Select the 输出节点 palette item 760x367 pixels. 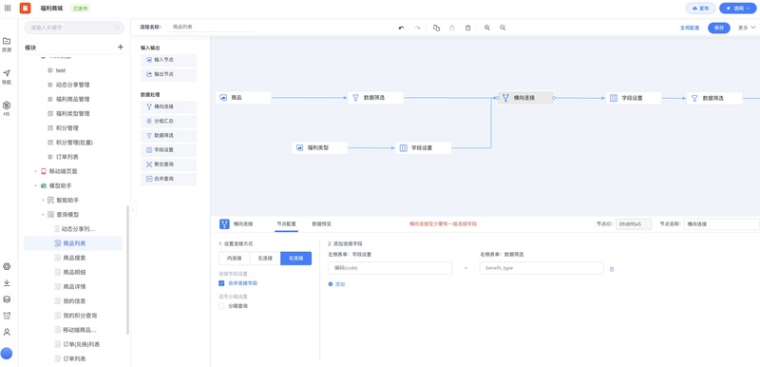[x=169, y=74]
